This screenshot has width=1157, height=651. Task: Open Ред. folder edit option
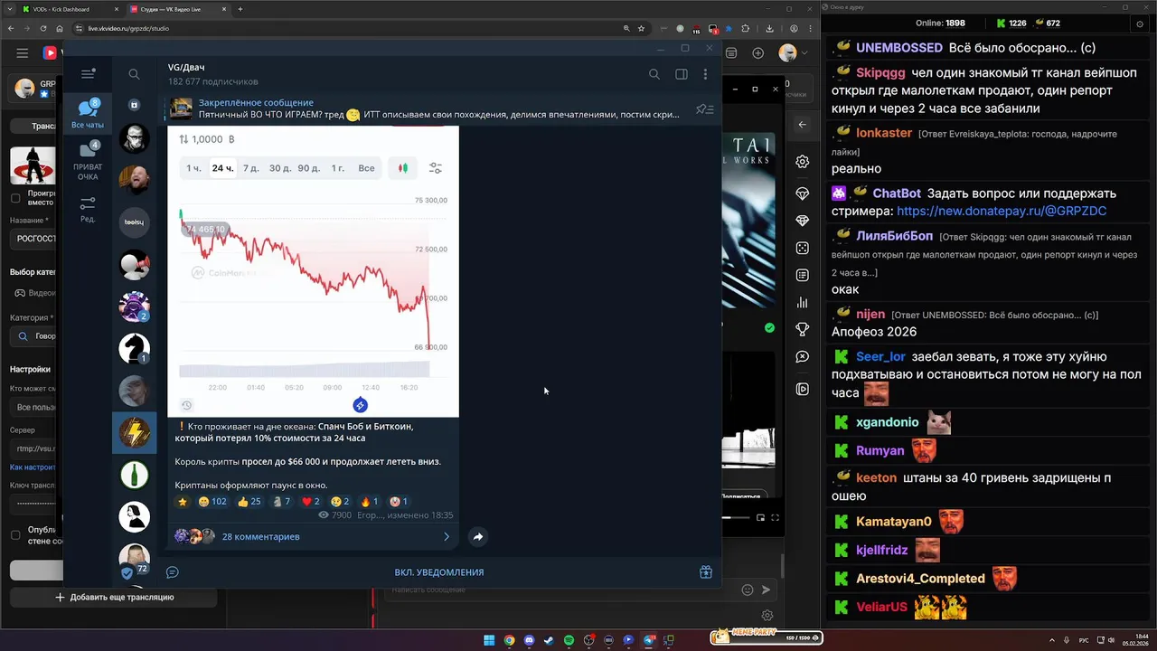point(88,210)
